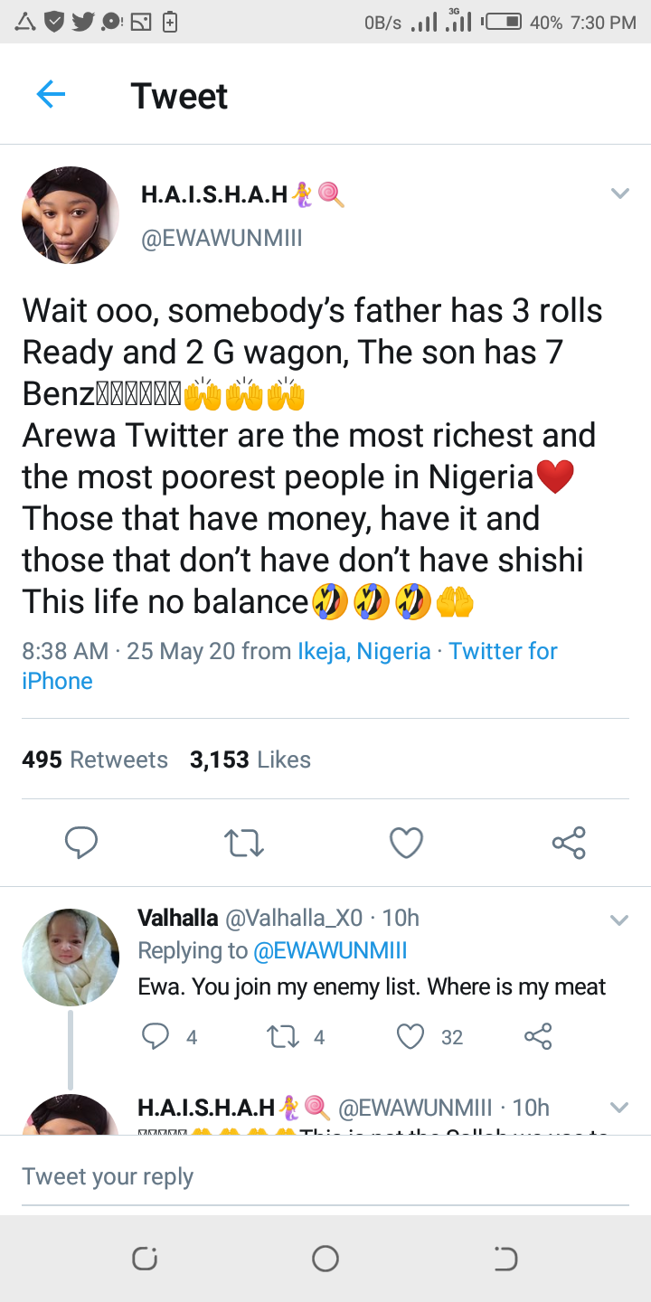Screen dimensions: 651x1302
Task: Share Valhalla's reply
Action: tap(538, 1036)
